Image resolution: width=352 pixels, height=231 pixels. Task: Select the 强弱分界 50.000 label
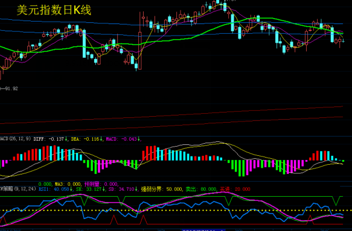click(x=161, y=189)
